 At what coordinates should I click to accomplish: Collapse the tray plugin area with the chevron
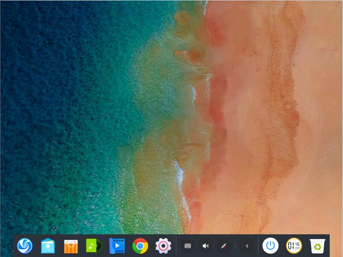(x=247, y=246)
